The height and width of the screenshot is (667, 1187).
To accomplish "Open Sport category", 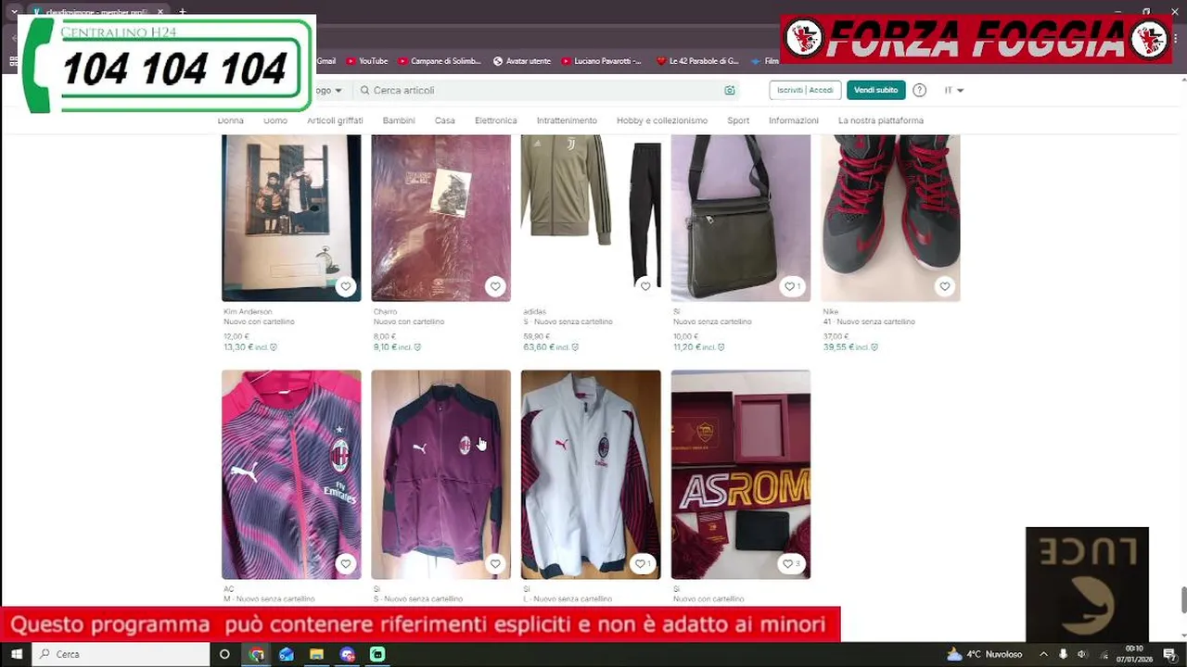I will click(x=738, y=120).
